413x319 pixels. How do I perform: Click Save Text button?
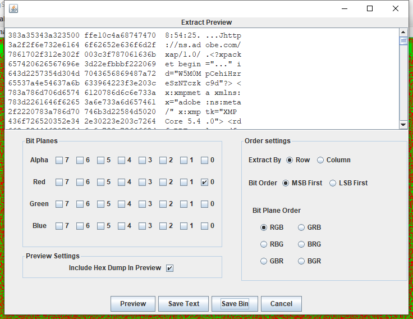[x=183, y=304]
